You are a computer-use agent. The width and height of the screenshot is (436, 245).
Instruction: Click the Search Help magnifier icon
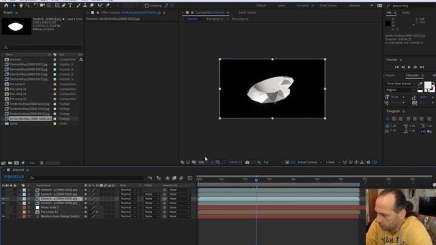[388, 5]
